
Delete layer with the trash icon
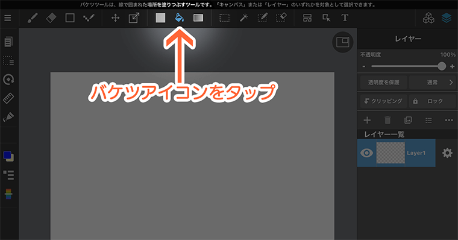[387, 120]
